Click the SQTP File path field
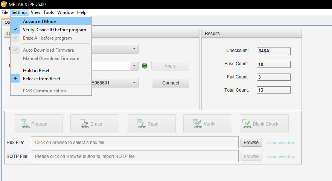Image resolution: width=332 pixels, height=181 pixels. tap(135, 156)
